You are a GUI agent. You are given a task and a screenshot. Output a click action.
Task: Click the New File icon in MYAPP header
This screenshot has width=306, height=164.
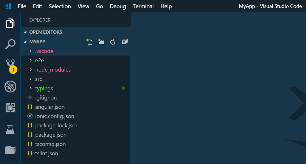point(89,42)
